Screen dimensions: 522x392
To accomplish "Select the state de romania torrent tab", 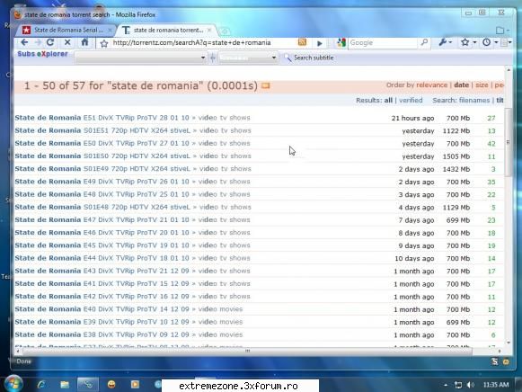I will point(165,31).
